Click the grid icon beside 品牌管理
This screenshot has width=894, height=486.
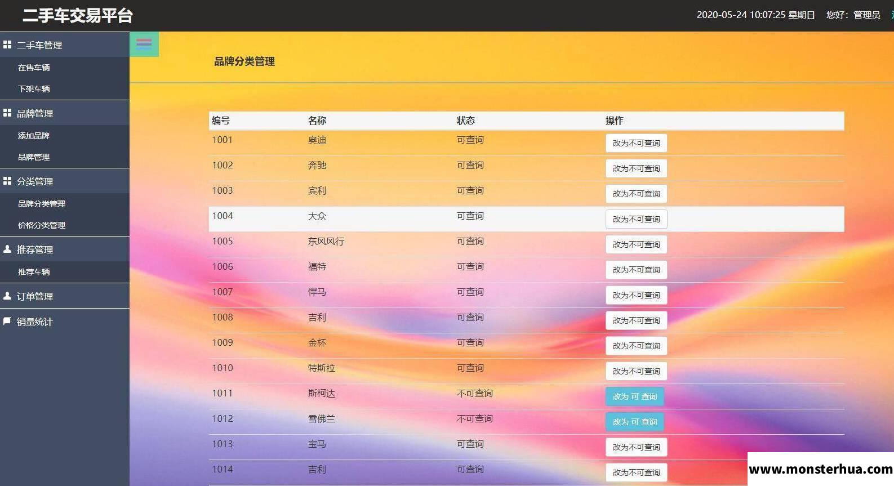7,113
